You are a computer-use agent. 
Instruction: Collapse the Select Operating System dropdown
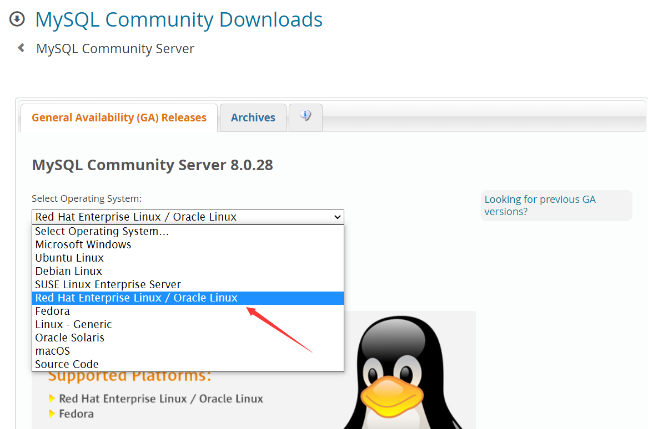pos(188,217)
